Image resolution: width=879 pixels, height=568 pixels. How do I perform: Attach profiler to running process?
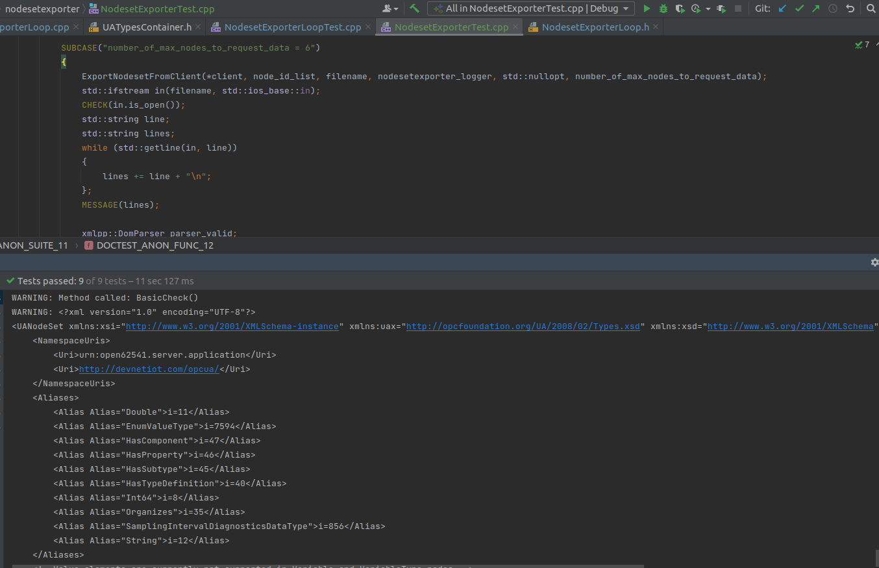721,8
